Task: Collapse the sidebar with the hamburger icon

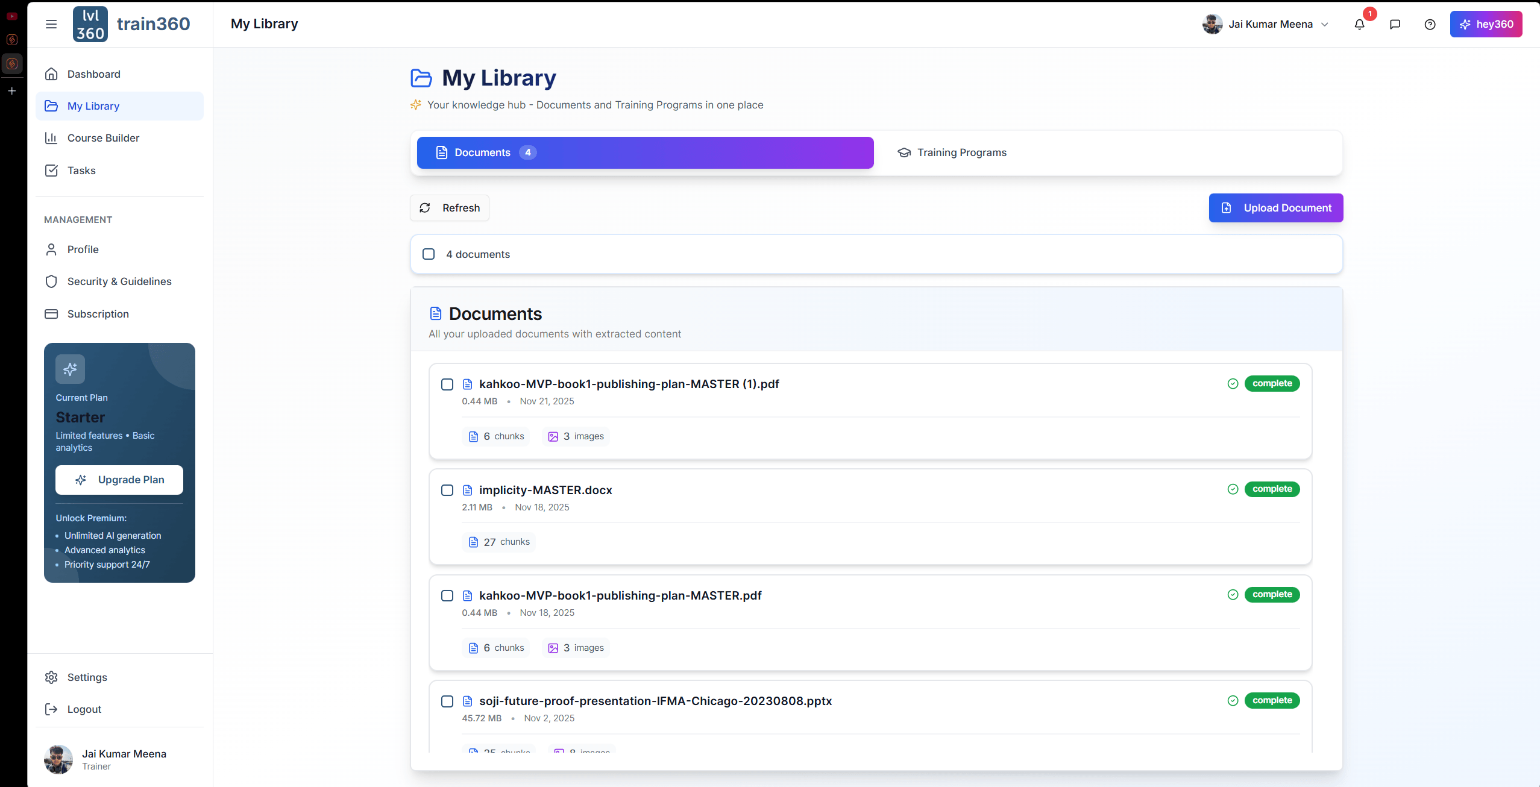Action: [x=51, y=24]
